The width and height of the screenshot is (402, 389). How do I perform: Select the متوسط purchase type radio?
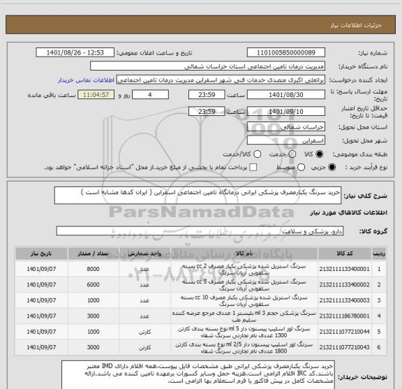(x=301, y=168)
